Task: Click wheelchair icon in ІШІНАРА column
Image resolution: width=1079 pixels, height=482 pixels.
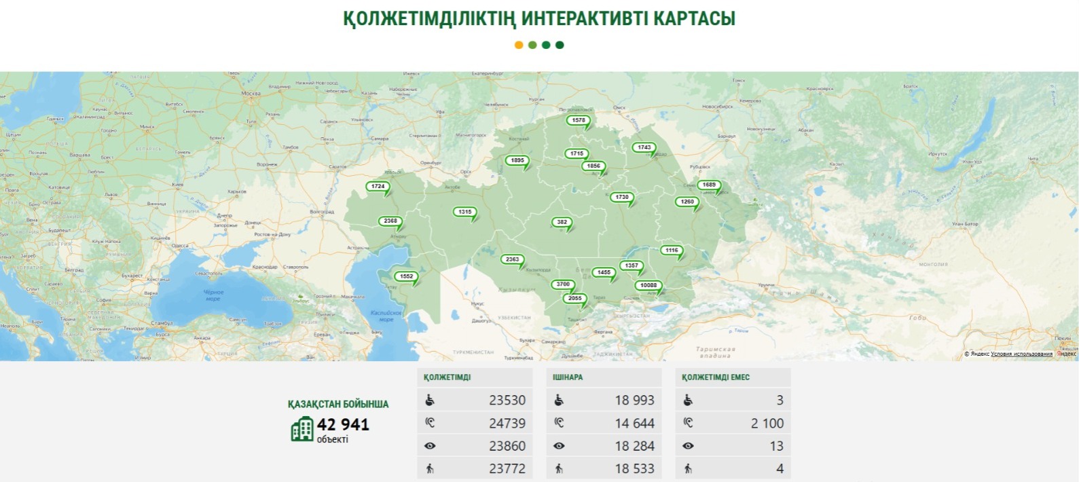Action: (559, 401)
